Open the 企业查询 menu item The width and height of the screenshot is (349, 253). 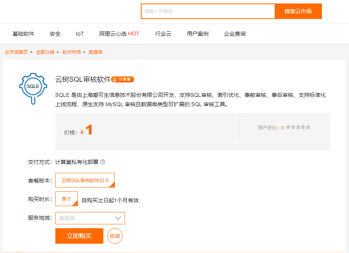pyautogui.click(x=234, y=34)
